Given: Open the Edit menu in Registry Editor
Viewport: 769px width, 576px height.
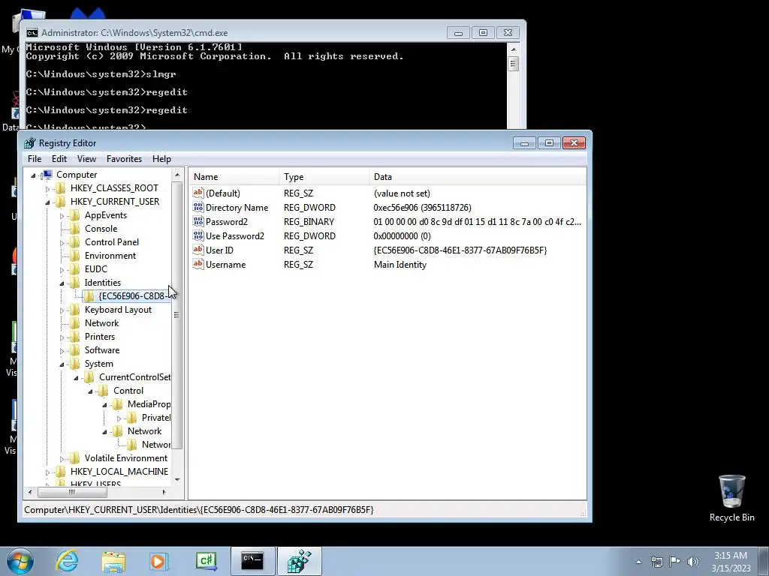Looking at the screenshot, I should 59,159.
